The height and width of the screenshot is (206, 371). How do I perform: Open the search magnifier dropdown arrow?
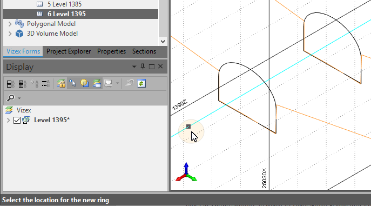[19, 98]
